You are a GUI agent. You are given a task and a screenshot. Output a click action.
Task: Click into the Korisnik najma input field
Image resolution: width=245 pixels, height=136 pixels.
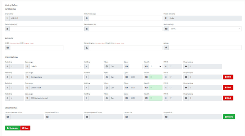tap(126, 48)
